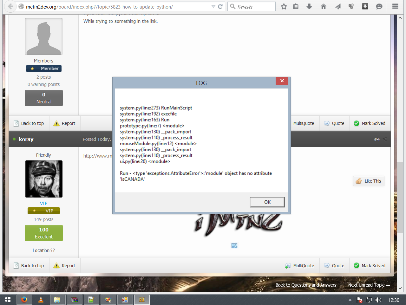Quote koray's post

(335, 266)
